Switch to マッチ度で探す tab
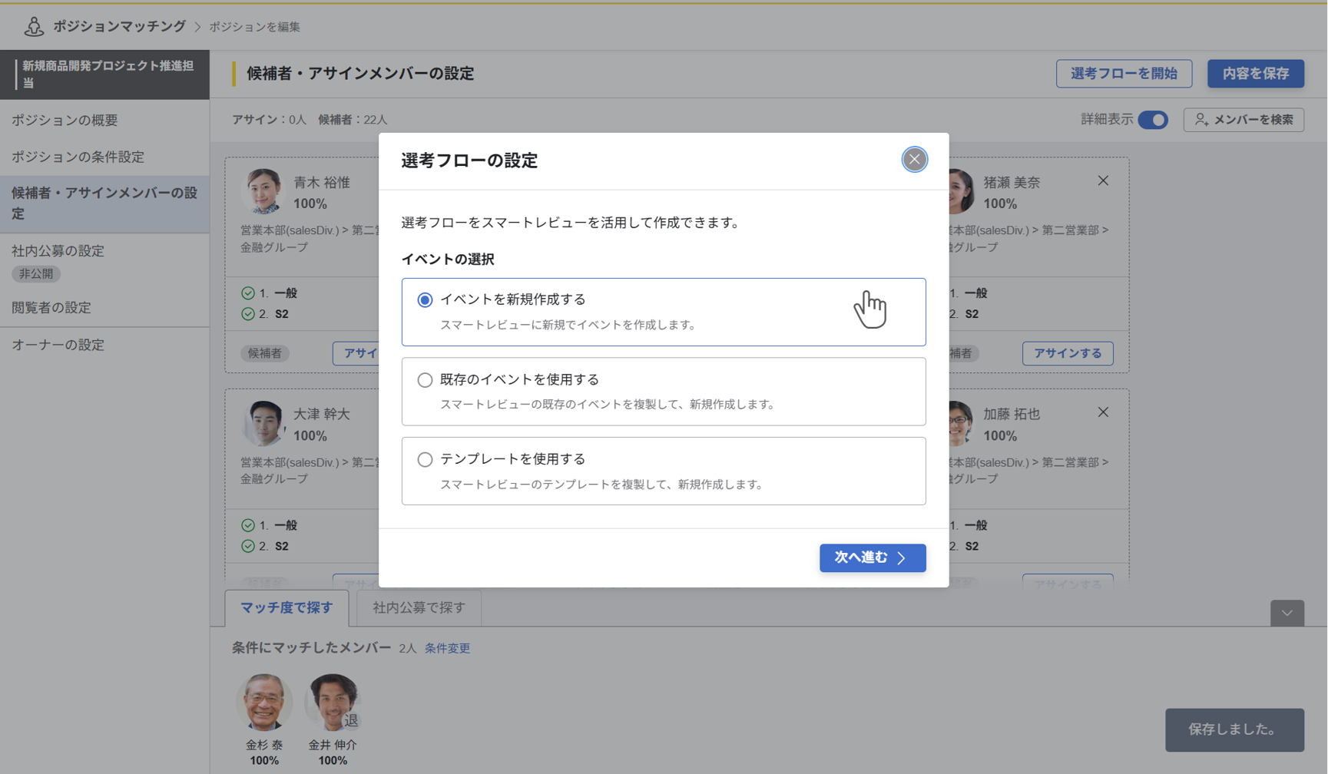The width and height of the screenshot is (1328, 774). coord(286,608)
